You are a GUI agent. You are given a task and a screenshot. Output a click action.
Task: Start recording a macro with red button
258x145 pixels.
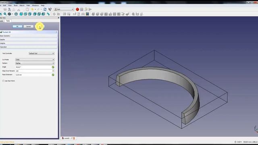pyautogui.click(x=77, y=9)
